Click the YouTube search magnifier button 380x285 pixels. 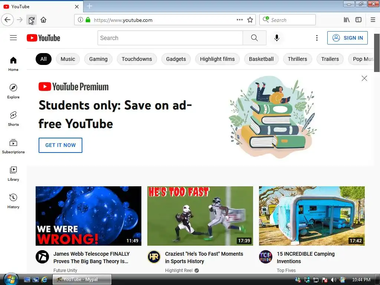255,38
